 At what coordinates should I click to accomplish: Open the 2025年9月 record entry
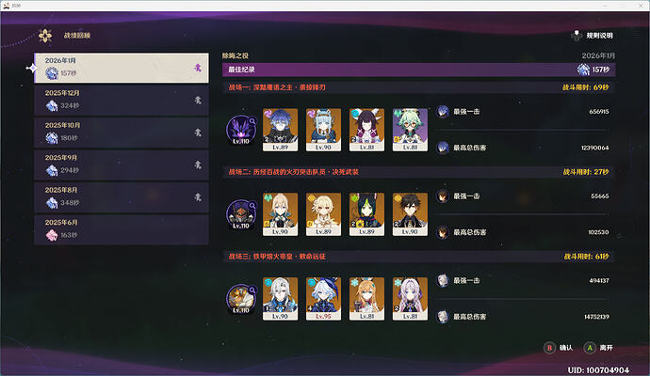121,165
